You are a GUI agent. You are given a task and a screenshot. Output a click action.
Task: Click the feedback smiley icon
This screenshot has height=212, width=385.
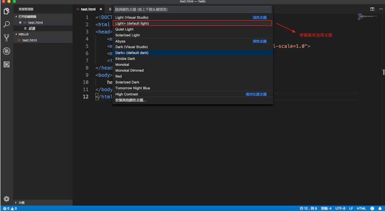[x=373, y=208]
